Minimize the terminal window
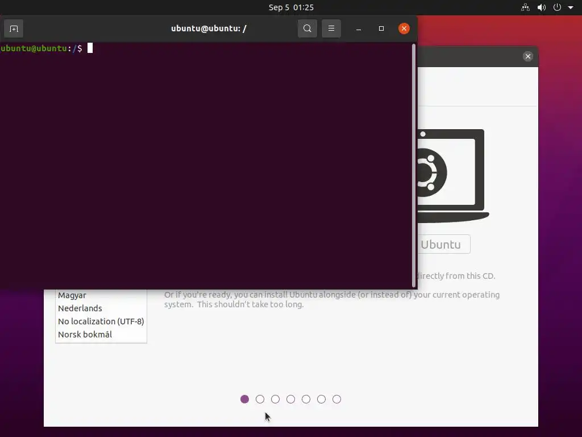582x437 pixels. coord(359,28)
